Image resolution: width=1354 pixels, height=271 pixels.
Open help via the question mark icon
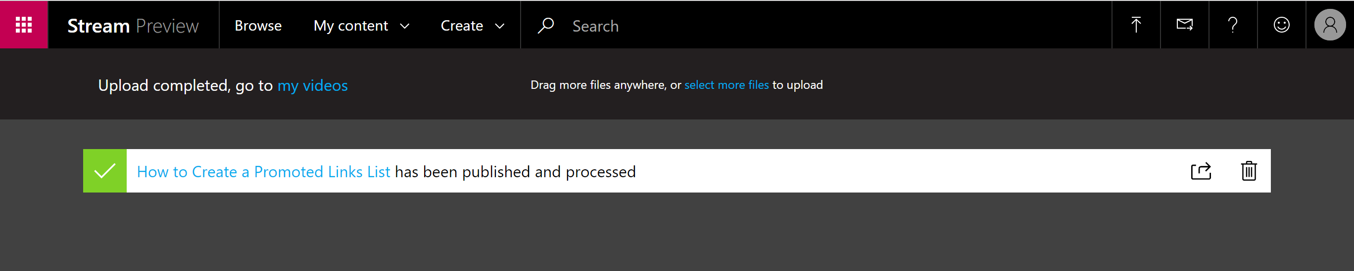[x=1233, y=25]
